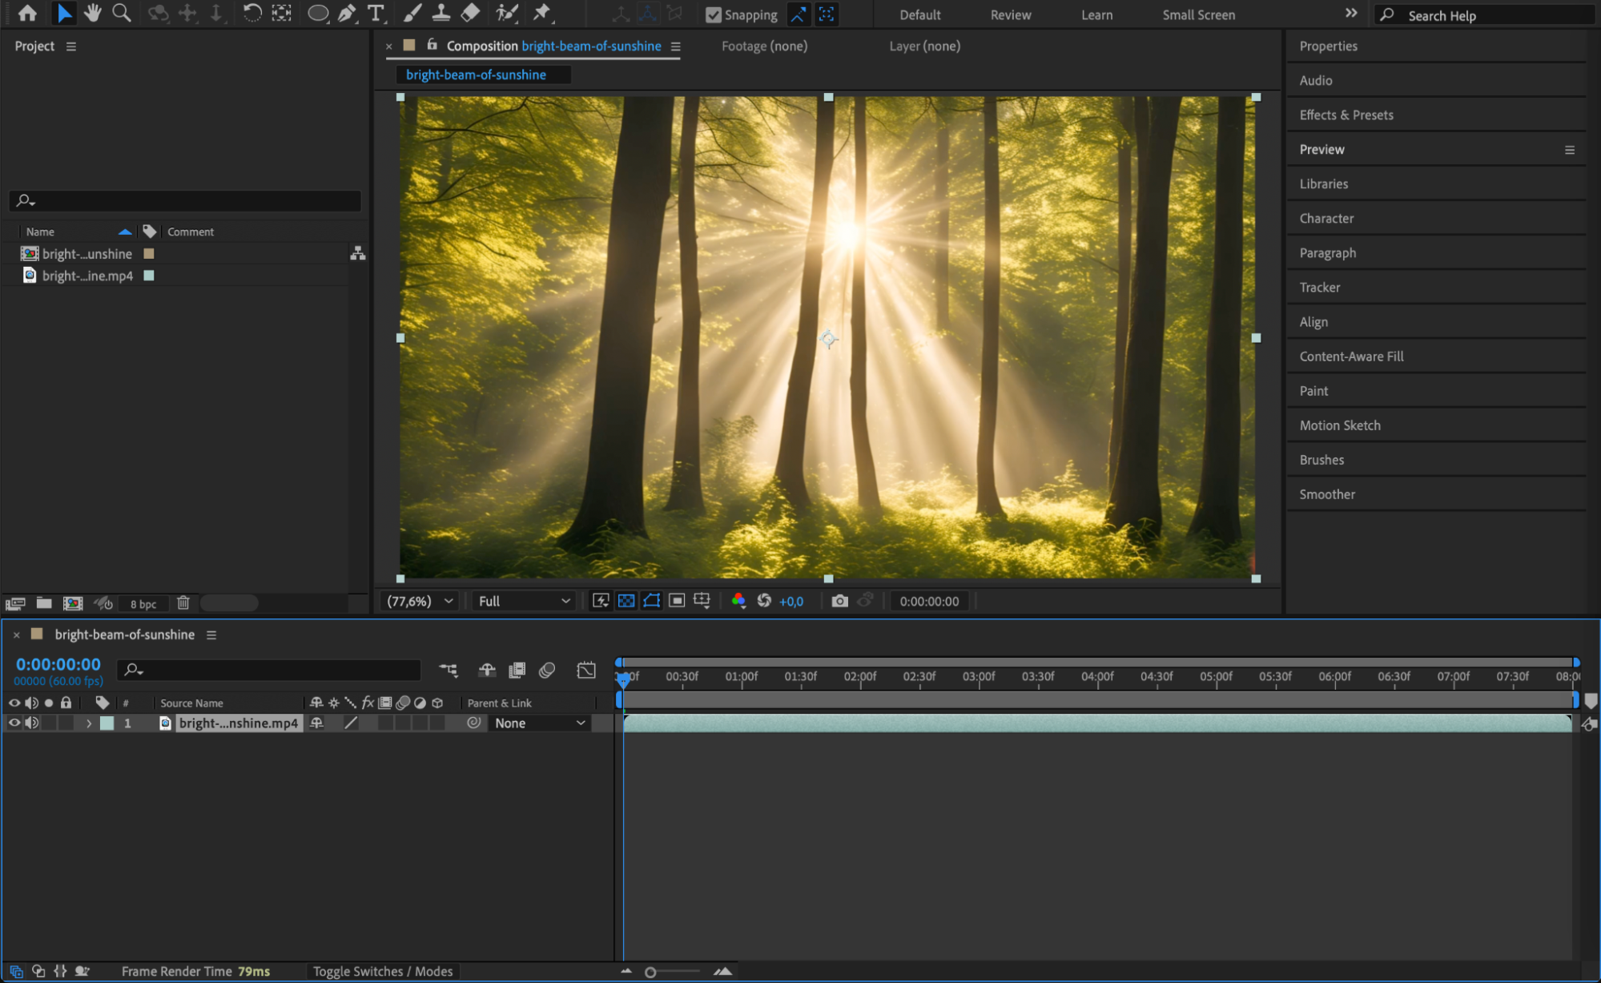The image size is (1601, 983).
Task: Open the magnification ratio dropdown (77,6%)
Action: pyautogui.click(x=420, y=601)
